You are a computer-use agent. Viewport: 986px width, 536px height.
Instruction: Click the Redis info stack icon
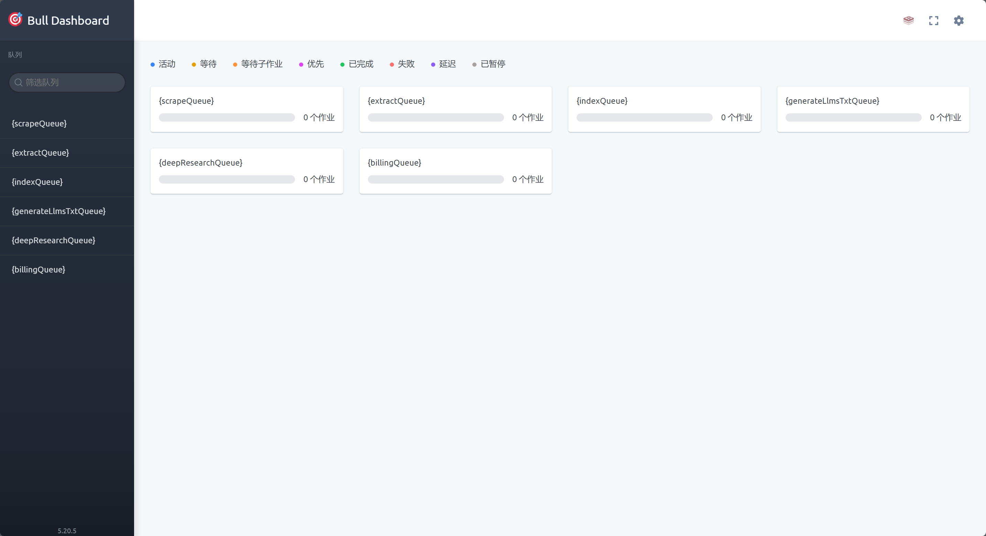(x=908, y=20)
